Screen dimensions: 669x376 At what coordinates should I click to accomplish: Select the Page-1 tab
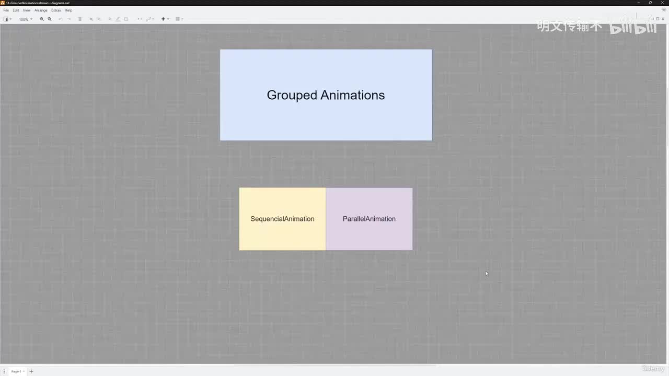point(18,371)
